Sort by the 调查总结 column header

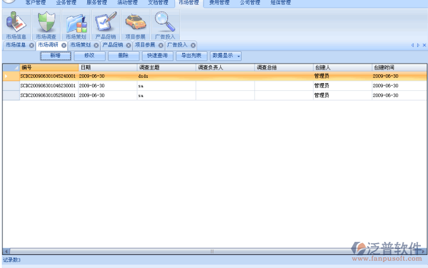point(284,68)
